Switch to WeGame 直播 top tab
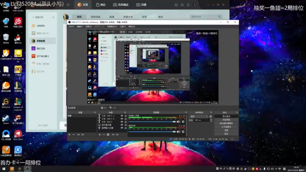The height and width of the screenshot is (172, 306). [x=141, y=5]
